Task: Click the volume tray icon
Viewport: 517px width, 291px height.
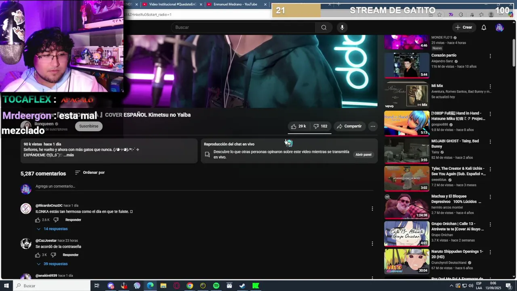Action: (x=471, y=286)
